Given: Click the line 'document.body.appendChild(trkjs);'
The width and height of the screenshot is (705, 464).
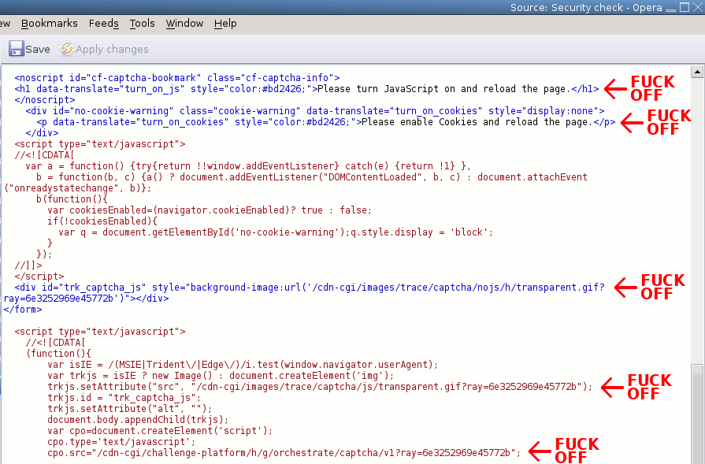Looking at the screenshot, I should (x=138, y=420).
